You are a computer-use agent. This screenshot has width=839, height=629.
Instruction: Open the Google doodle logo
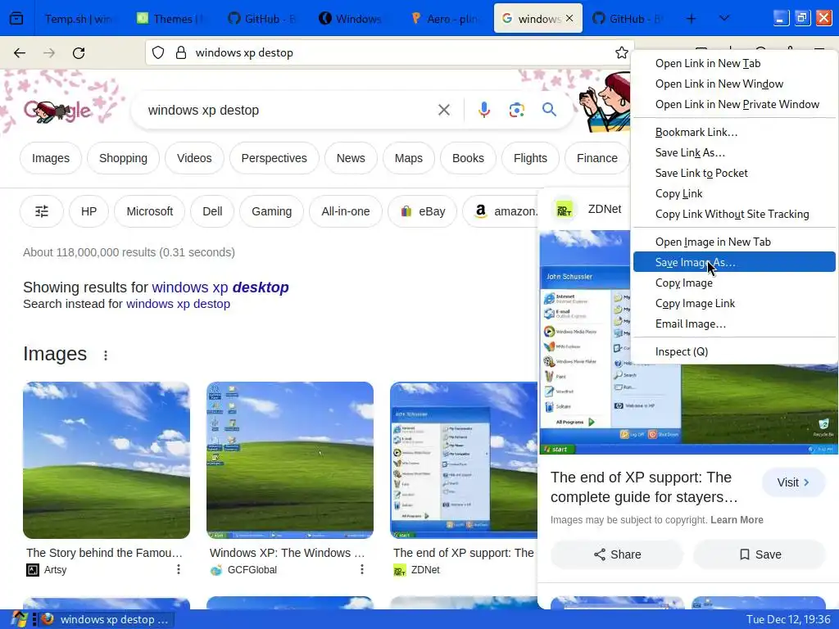pyautogui.click(x=57, y=111)
